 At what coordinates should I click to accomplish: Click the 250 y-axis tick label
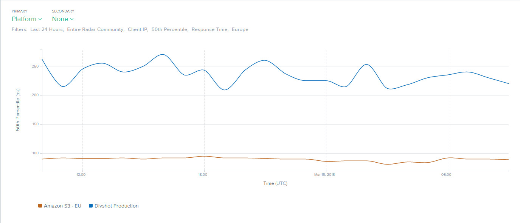click(35, 66)
